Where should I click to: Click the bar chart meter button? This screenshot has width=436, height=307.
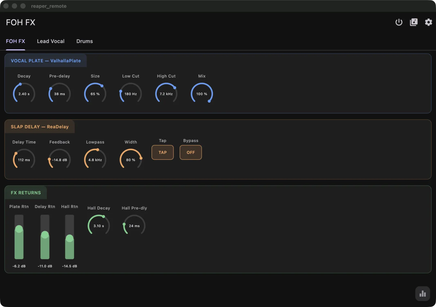pos(423,294)
